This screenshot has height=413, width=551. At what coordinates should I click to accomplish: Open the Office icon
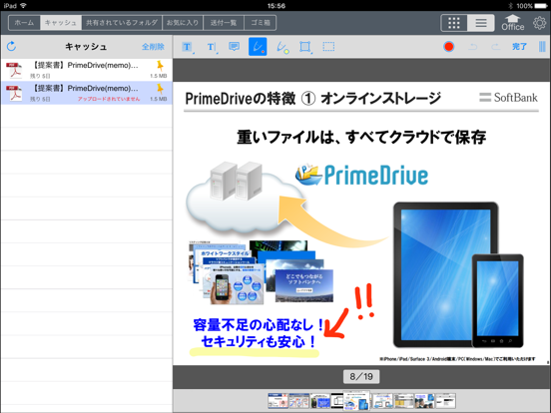(x=513, y=23)
